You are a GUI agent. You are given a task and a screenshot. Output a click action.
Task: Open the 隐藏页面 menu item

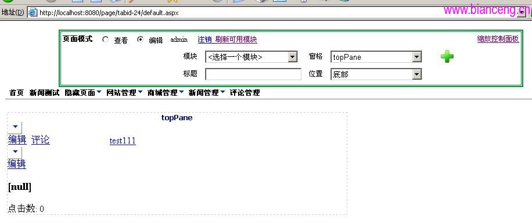[80, 93]
